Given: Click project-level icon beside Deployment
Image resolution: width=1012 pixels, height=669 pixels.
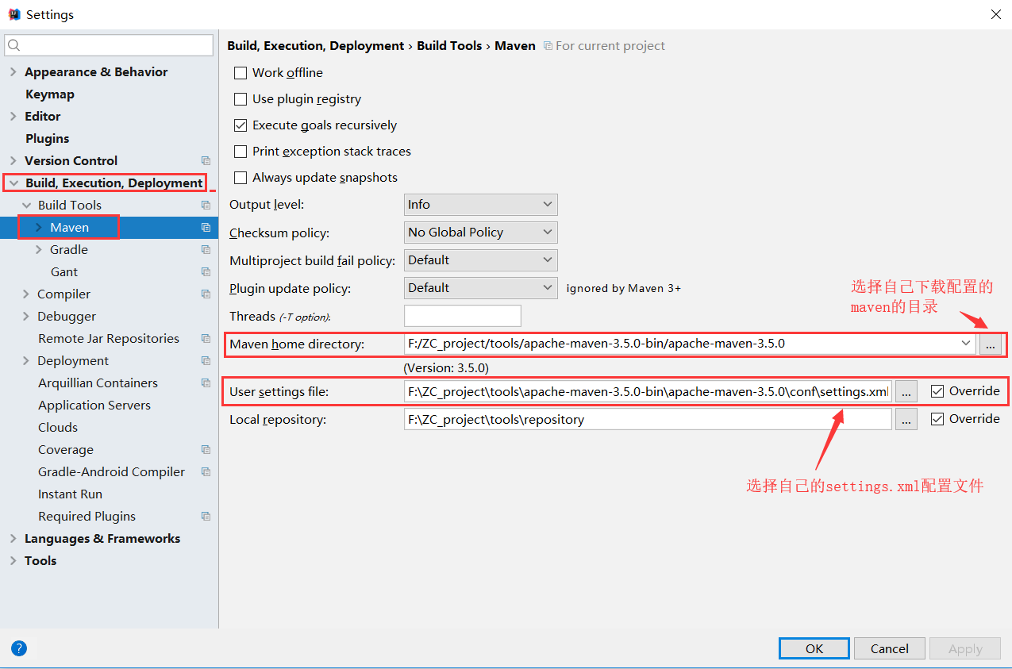Looking at the screenshot, I should coord(206,360).
